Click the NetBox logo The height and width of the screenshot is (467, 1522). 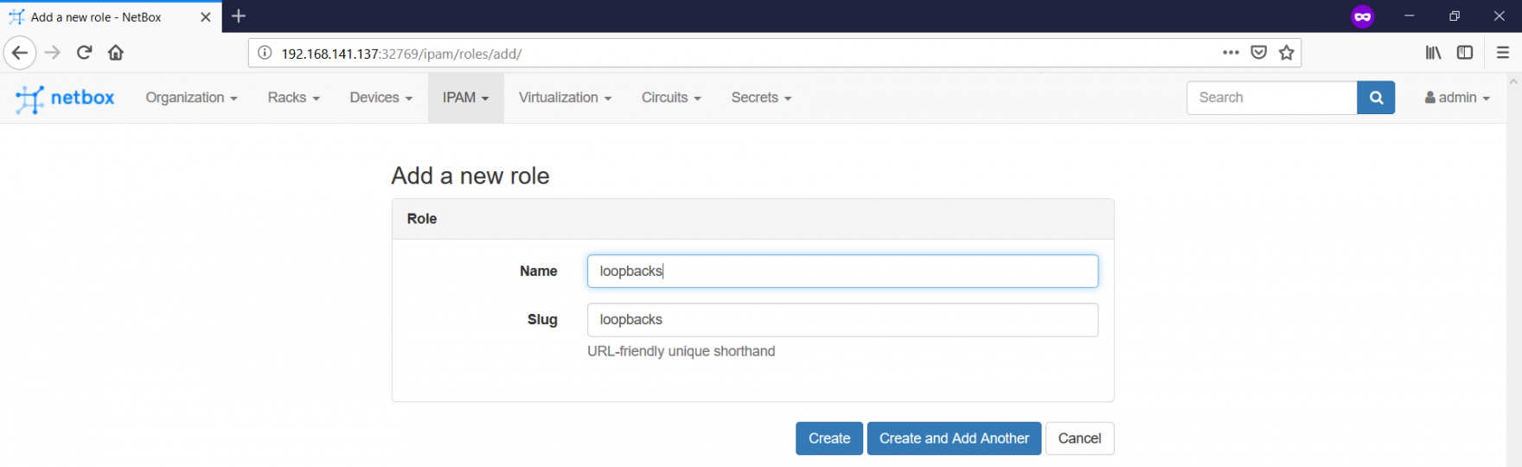point(65,99)
